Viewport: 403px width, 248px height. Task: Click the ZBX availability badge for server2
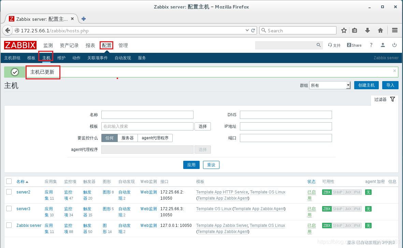point(327,192)
